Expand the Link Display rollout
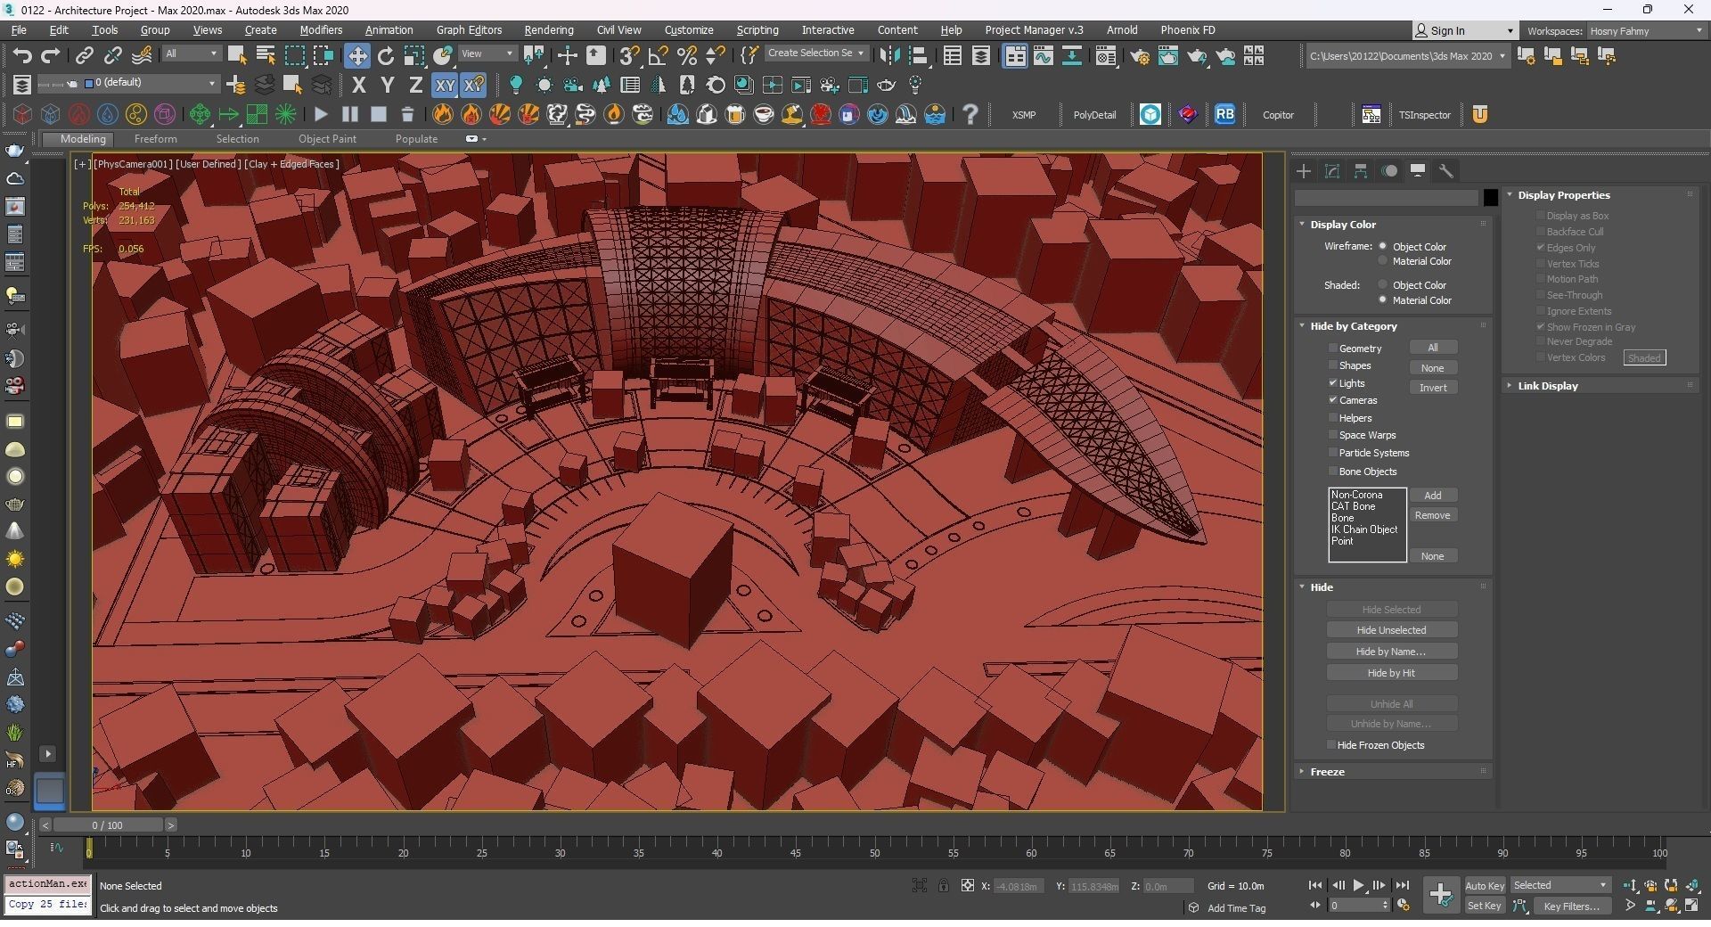The image size is (1711, 927). pos(1547,386)
